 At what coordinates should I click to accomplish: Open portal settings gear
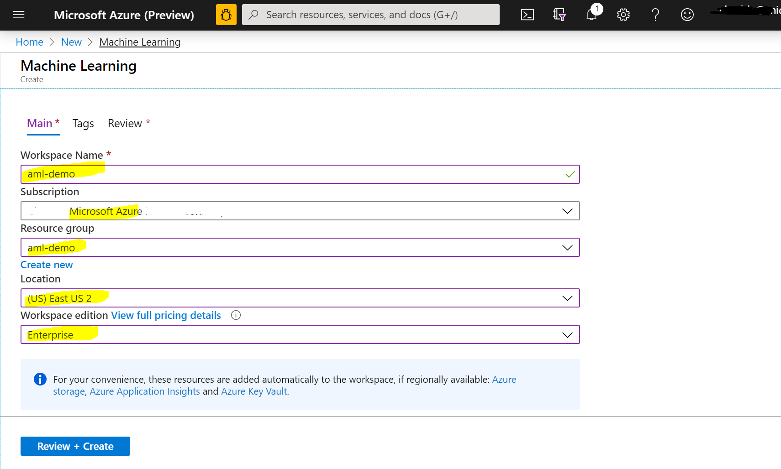[623, 15]
